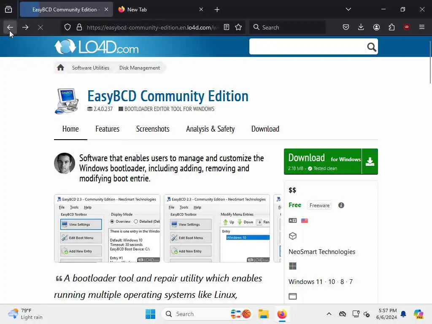432x324 pixels.
Task: Open the first EasyBCD View Settings screenshot
Action: point(107,228)
